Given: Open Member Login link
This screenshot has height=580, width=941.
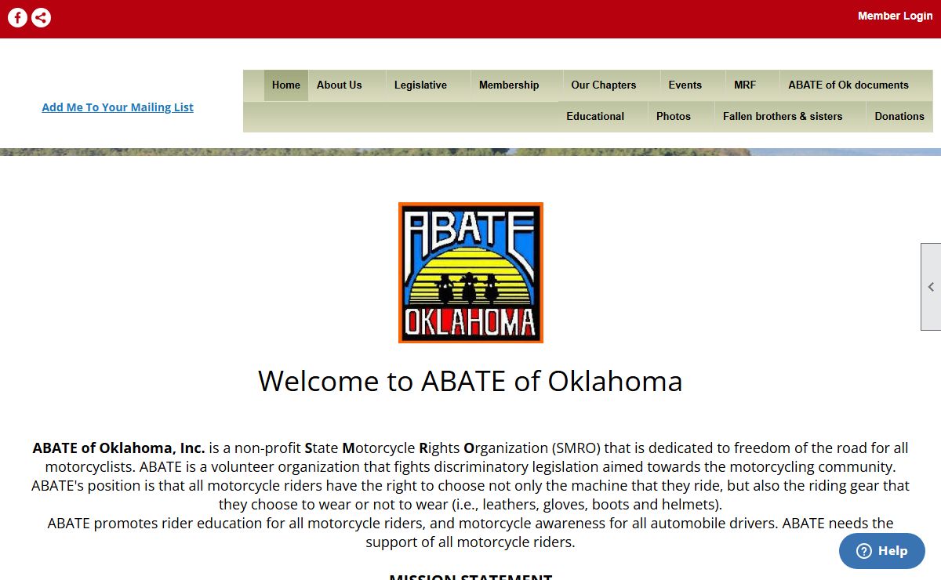Looking at the screenshot, I should coord(896,16).
